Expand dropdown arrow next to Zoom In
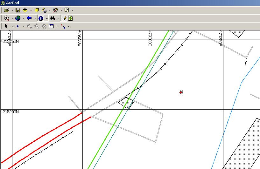Viewport: 260px width, 169px height. click(x=12, y=18)
